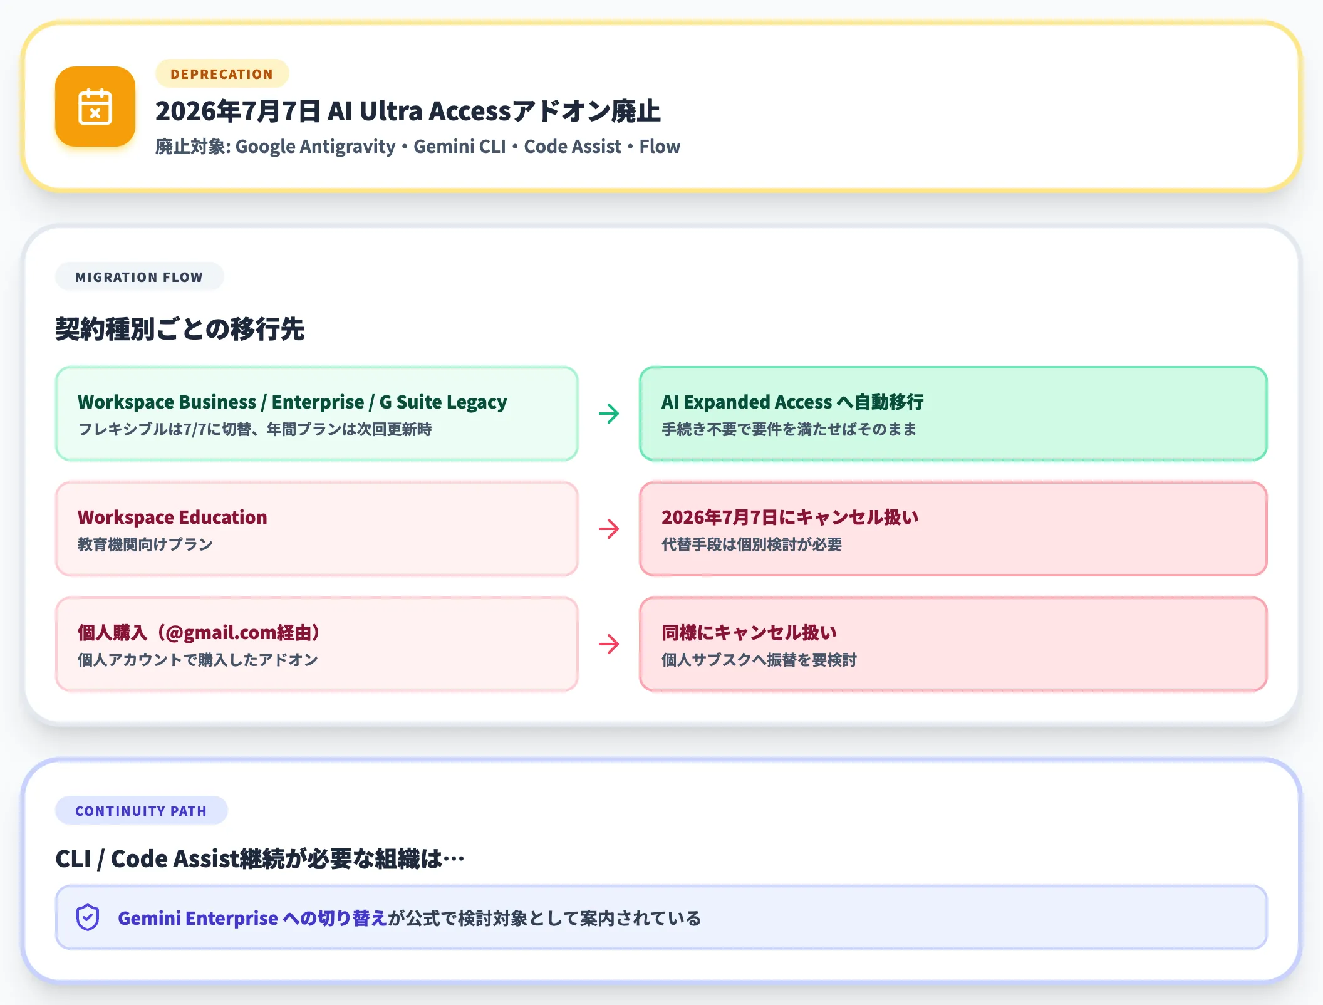This screenshot has width=1323, height=1005.
Task: Click the orange calendar-cancel icon
Action: coord(95,107)
